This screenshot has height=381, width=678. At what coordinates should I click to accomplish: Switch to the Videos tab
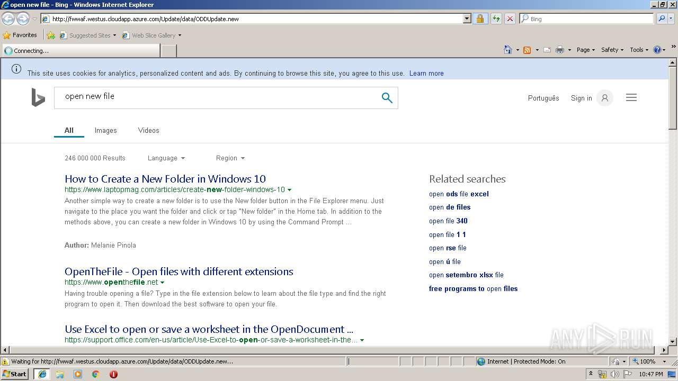tap(148, 130)
